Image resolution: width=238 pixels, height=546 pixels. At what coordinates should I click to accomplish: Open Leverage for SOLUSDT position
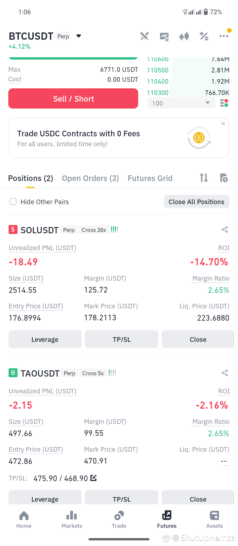coord(45,339)
